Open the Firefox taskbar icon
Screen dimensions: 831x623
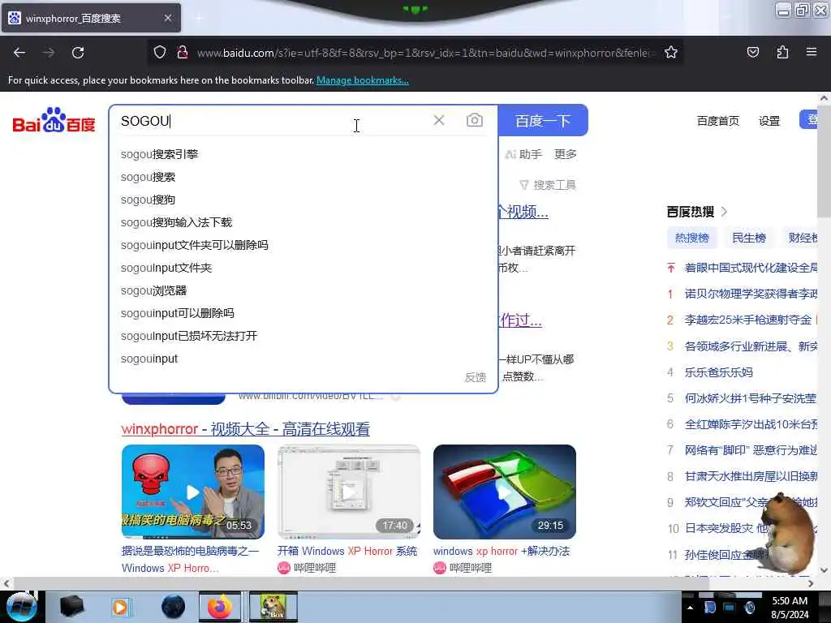(219, 607)
